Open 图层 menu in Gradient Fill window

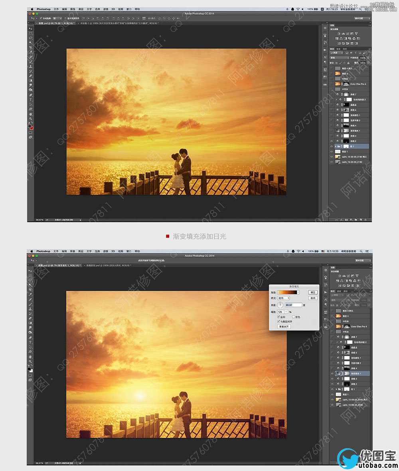pos(81,251)
